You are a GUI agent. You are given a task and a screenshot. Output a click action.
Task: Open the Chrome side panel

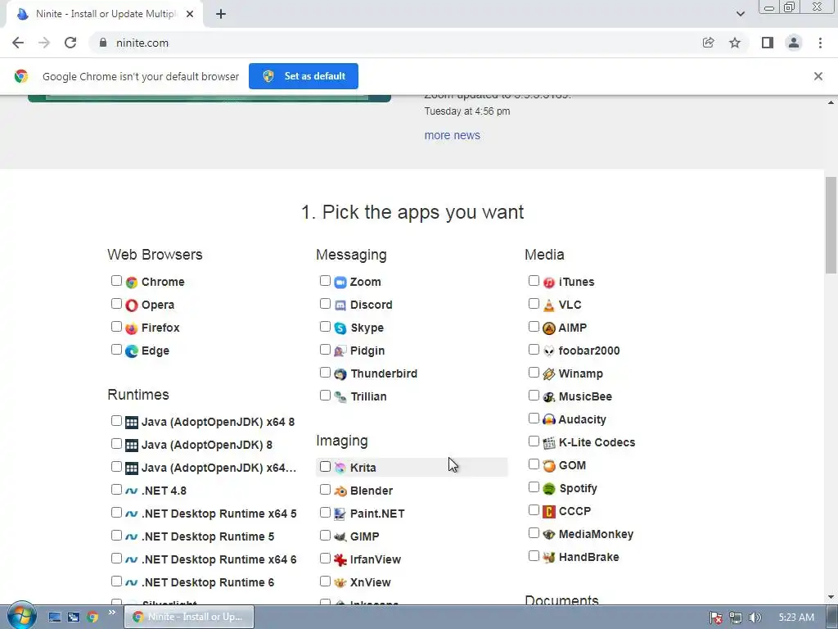point(768,43)
